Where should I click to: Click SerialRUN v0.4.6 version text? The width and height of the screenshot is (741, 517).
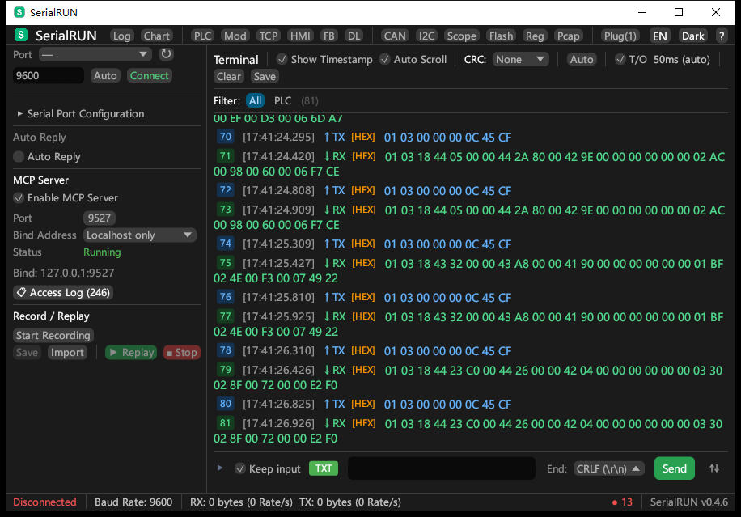click(x=689, y=502)
